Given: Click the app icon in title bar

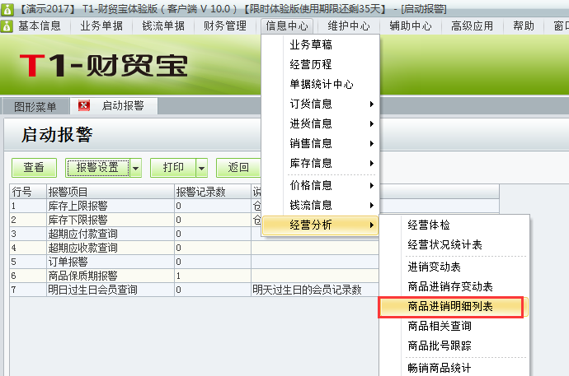Looking at the screenshot, I should coord(7,9).
